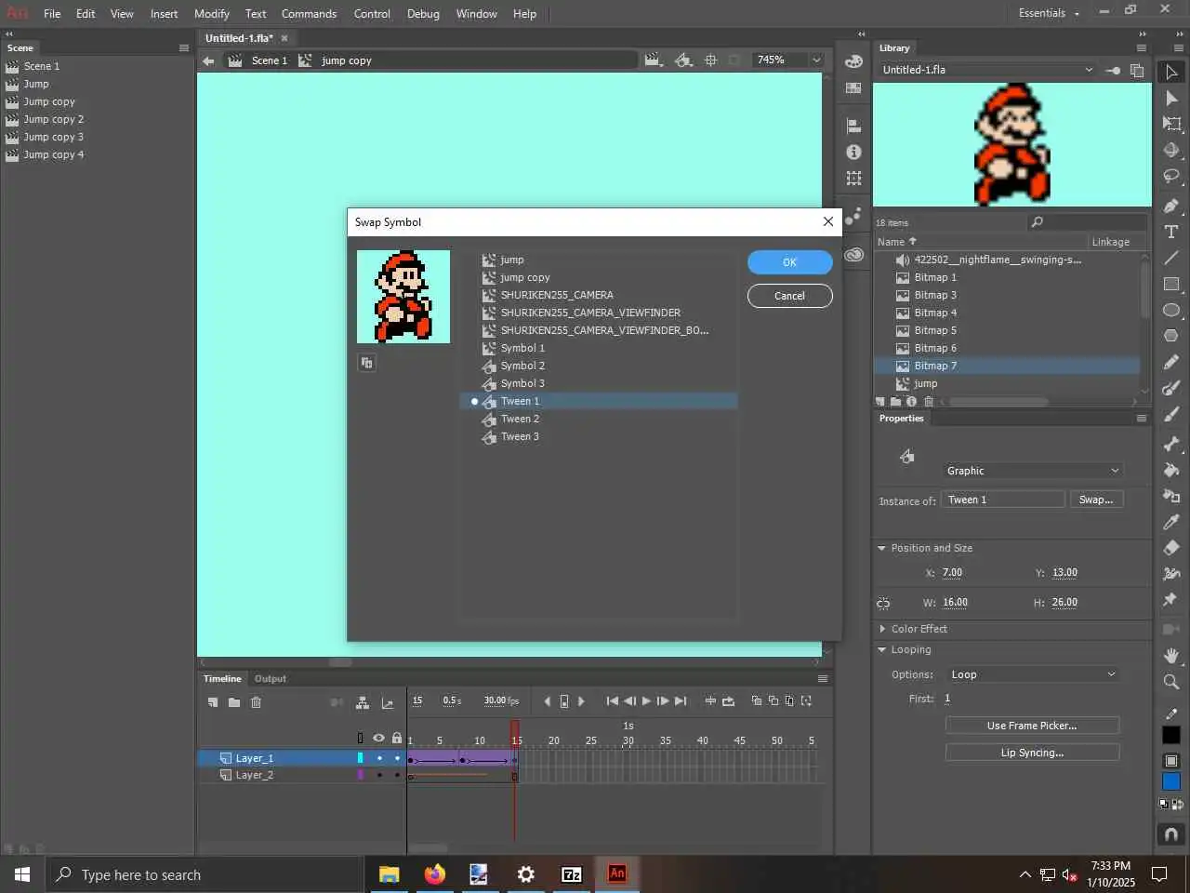Open the Essentials workspace dropdown
This screenshot has height=893, width=1190.
(1049, 13)
